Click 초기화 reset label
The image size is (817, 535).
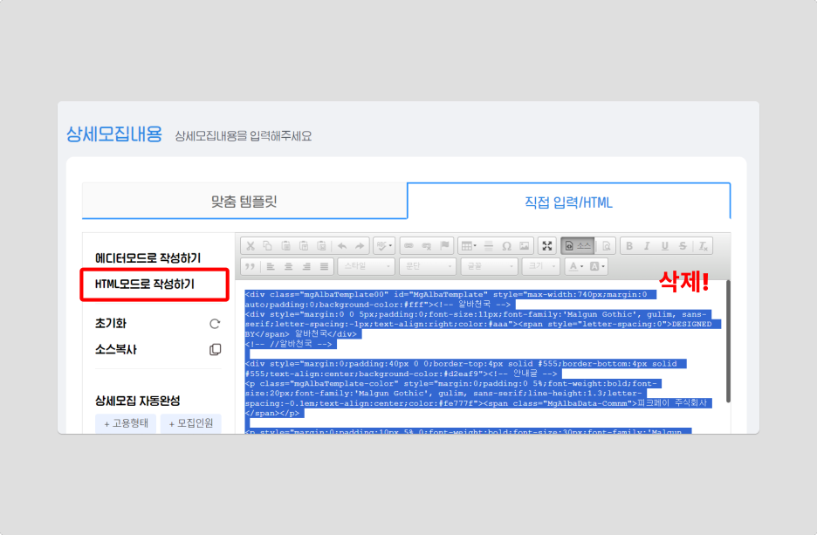coord(111,324)
